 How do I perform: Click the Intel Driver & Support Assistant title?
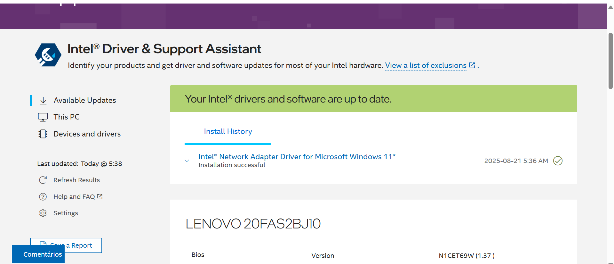point(164,49)
